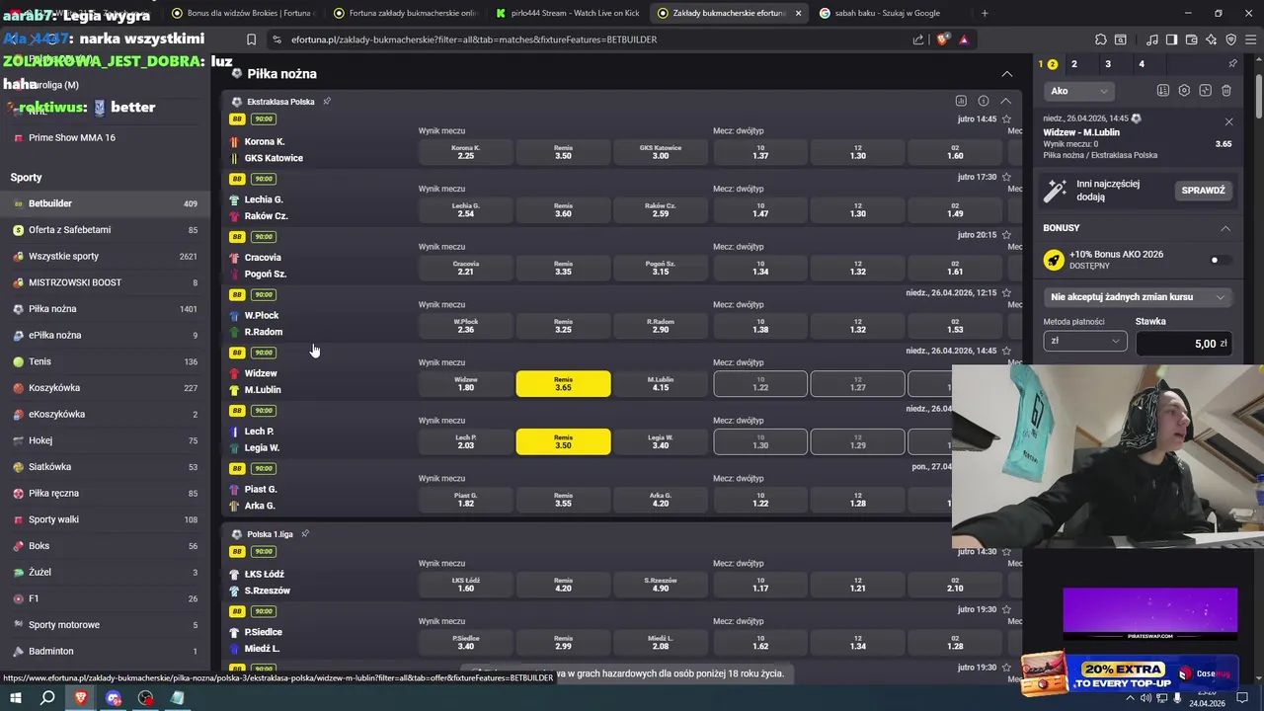
Task: Open Brave main menu
Action: click(1250, 39)
